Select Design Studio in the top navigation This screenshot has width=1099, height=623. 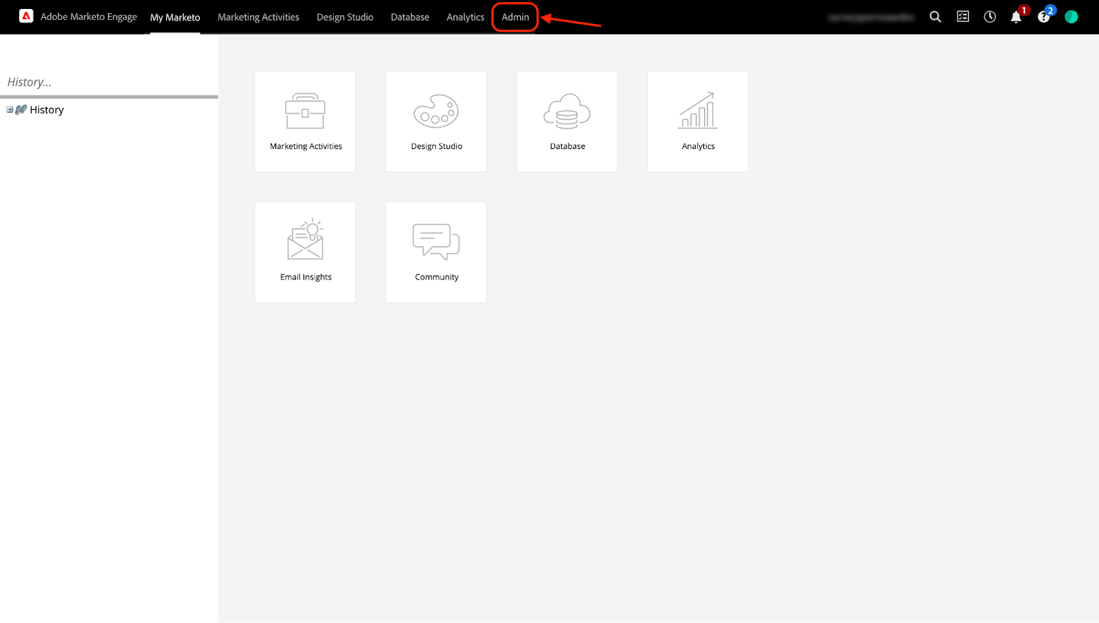click(x=345, y=17)
